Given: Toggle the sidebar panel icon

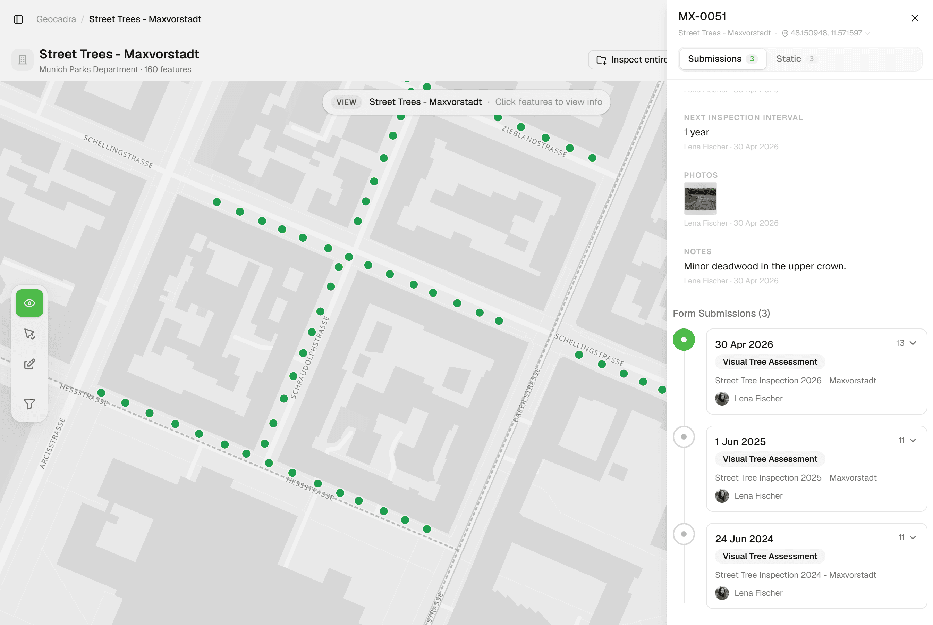Looking at the screenshot, I should pyautogui.click(x=18, y=19).
